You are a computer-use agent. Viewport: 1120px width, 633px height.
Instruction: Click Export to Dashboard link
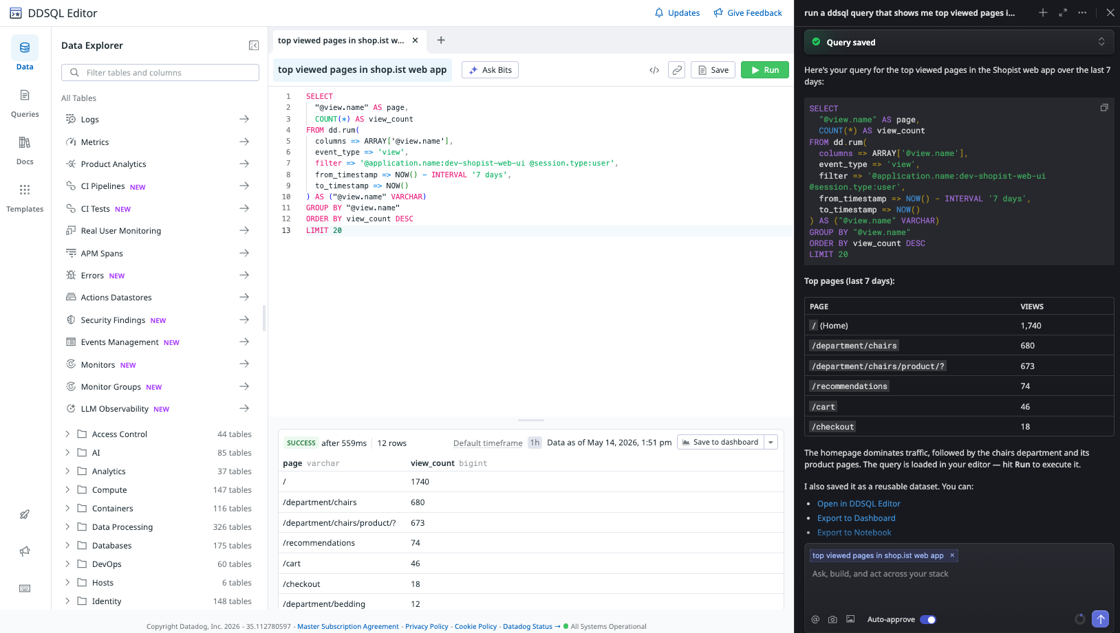[x=857, y=518]
